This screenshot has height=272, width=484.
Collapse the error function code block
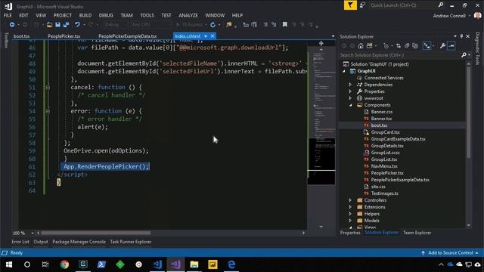click(x=48, y=111)
